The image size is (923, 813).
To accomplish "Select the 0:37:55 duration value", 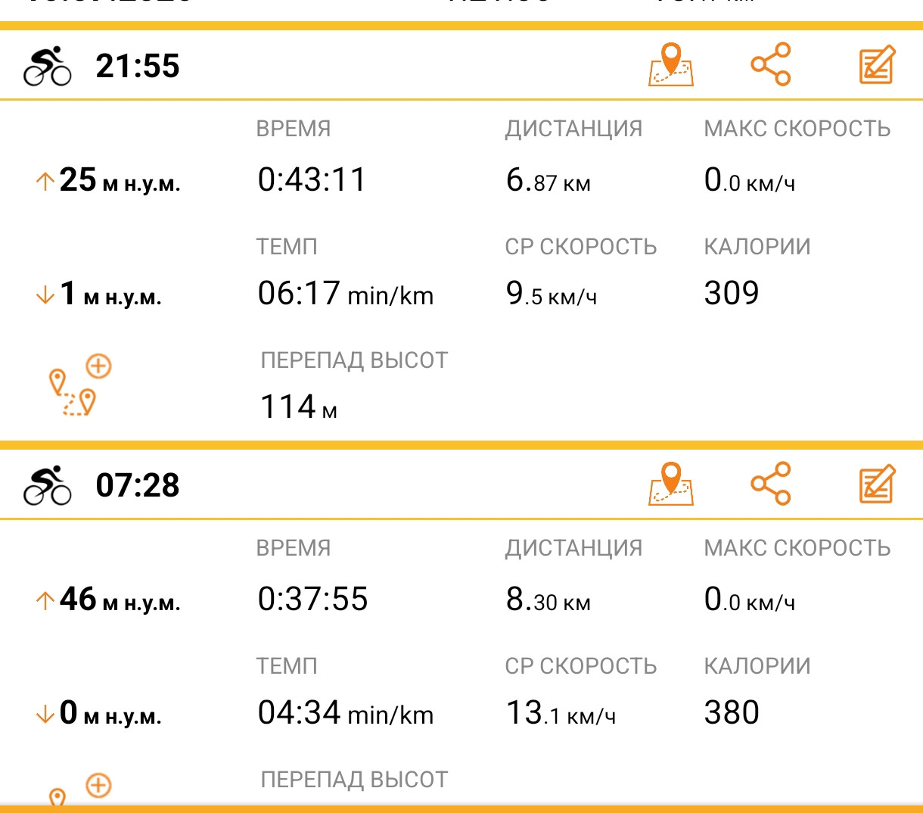I will (x=312, y=600).
